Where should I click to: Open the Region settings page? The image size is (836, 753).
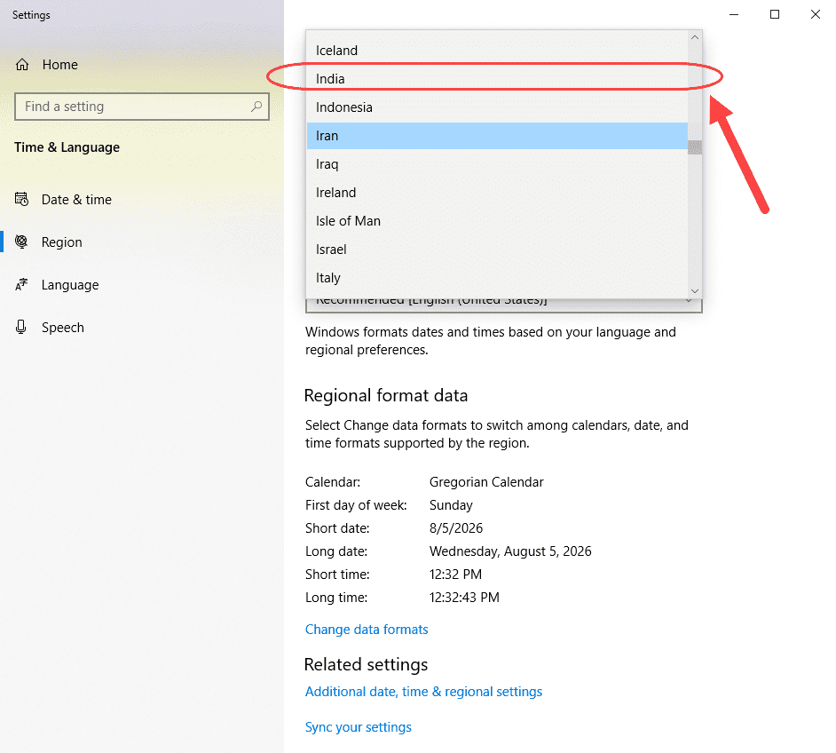[x=142, y=242]
